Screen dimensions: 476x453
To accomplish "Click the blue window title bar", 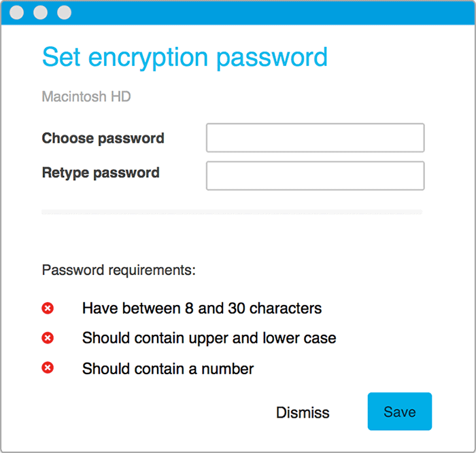I will click(x=238, y=13).
